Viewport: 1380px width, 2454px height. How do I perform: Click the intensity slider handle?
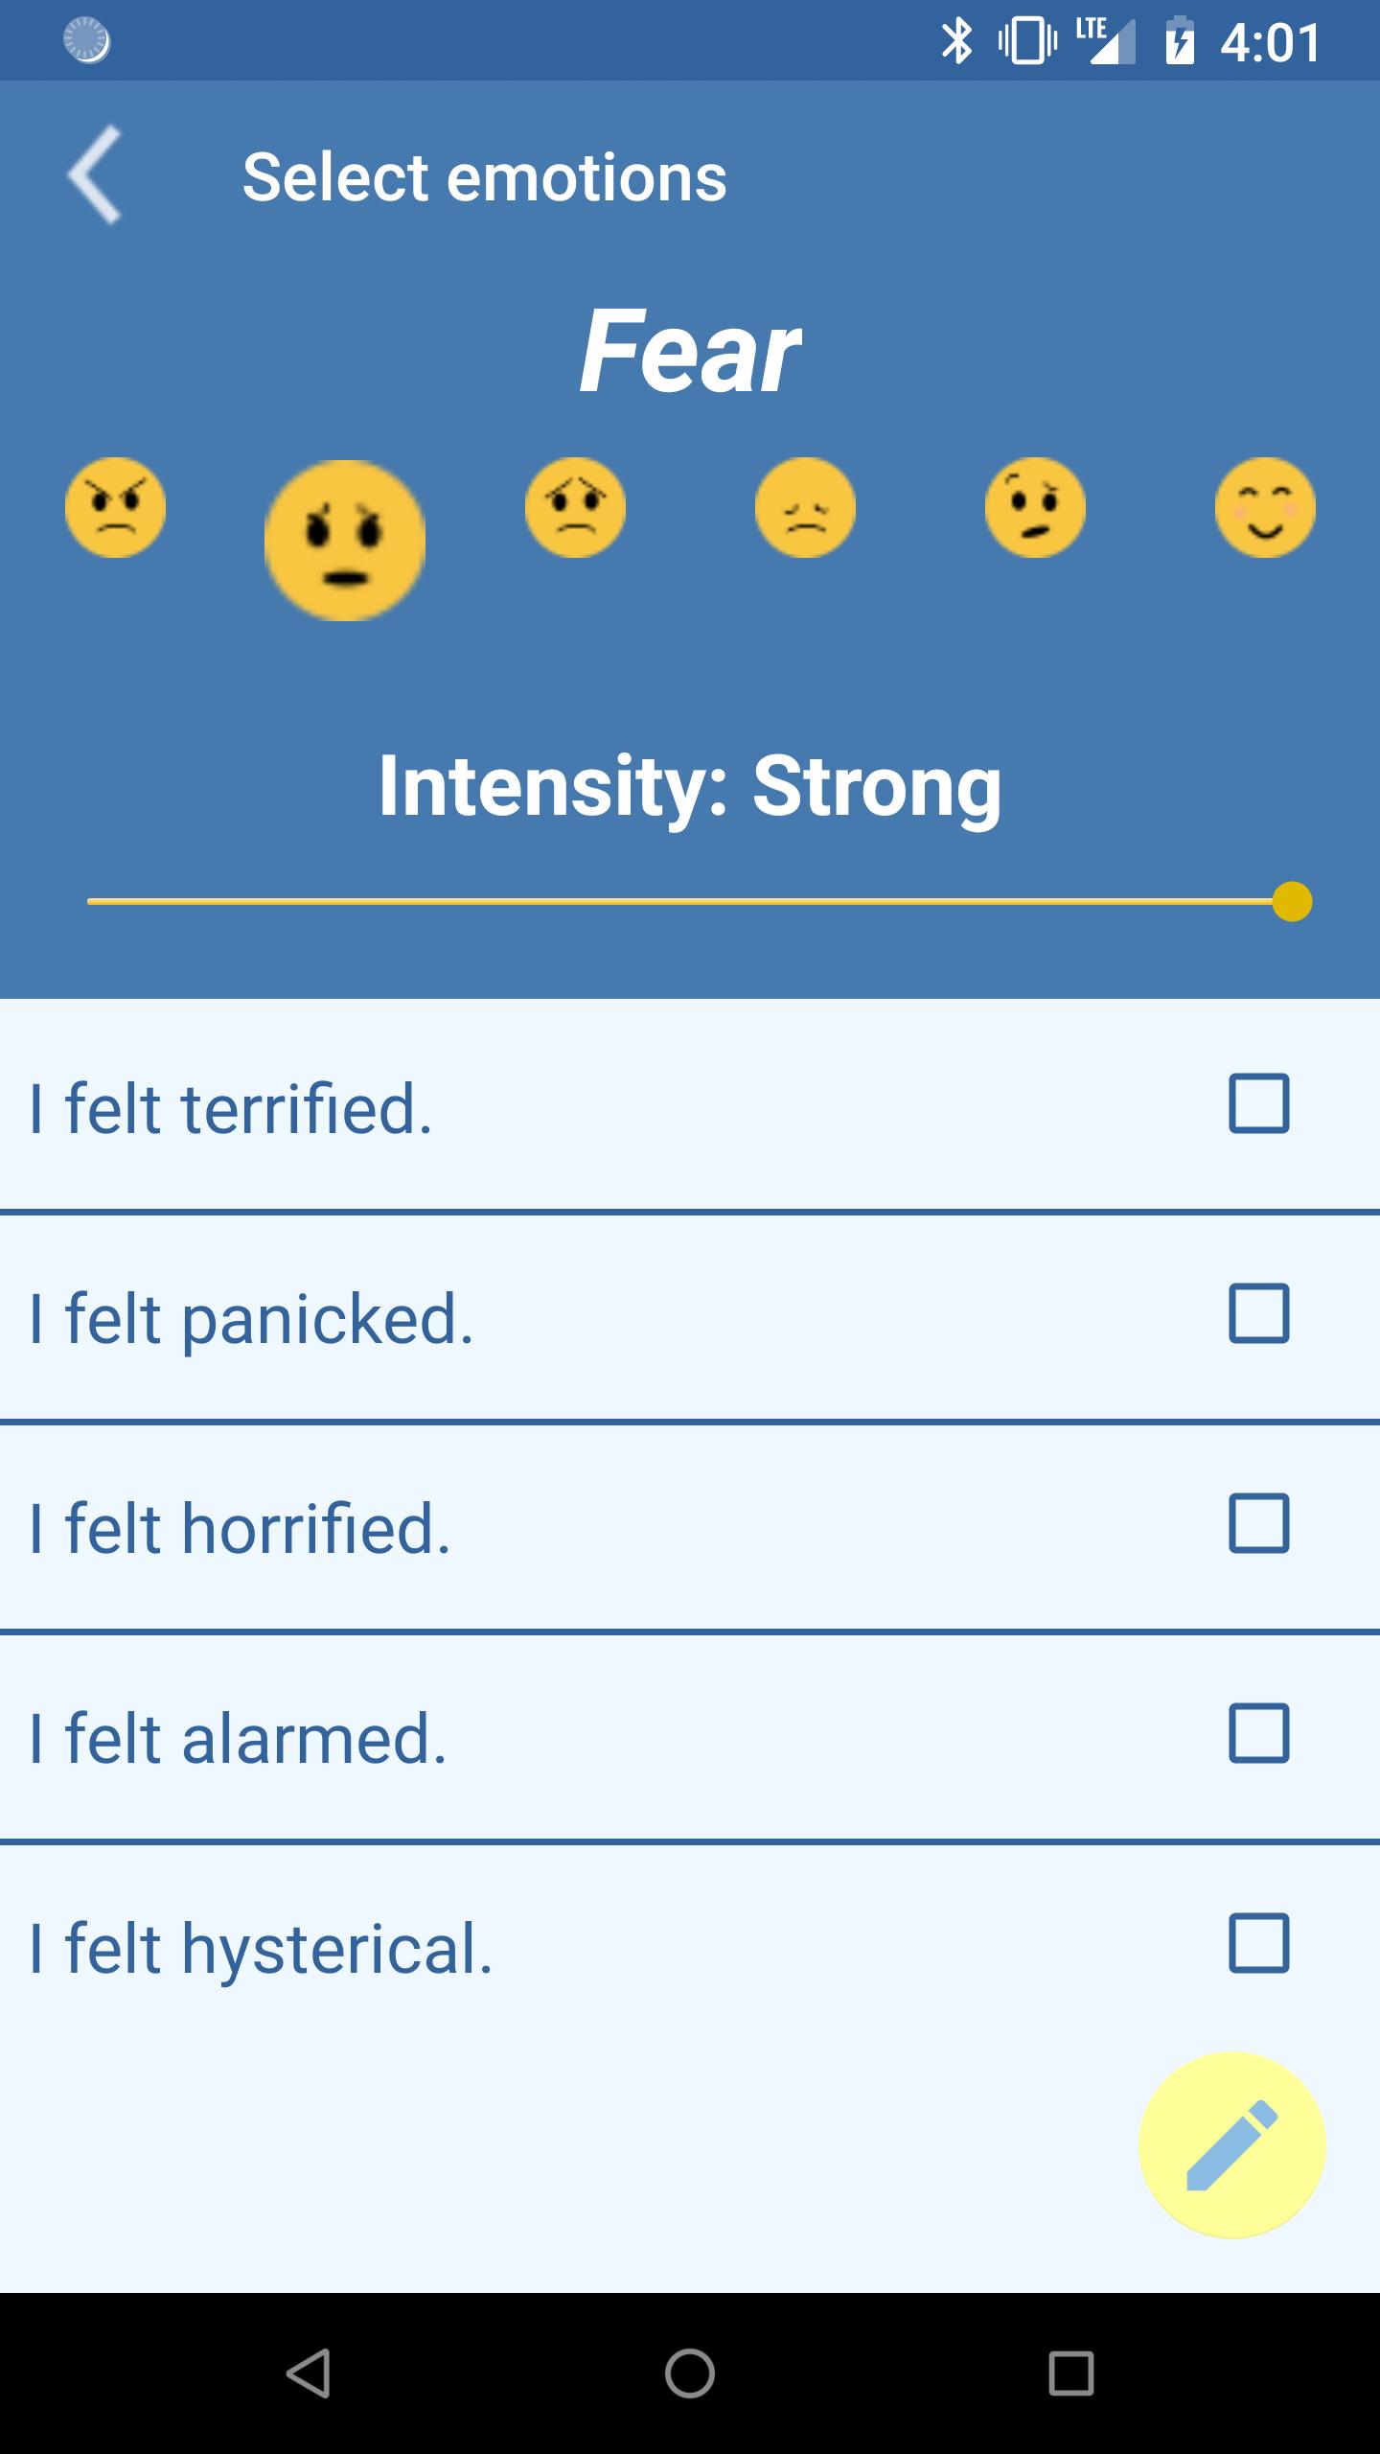tap(1292, 902)
